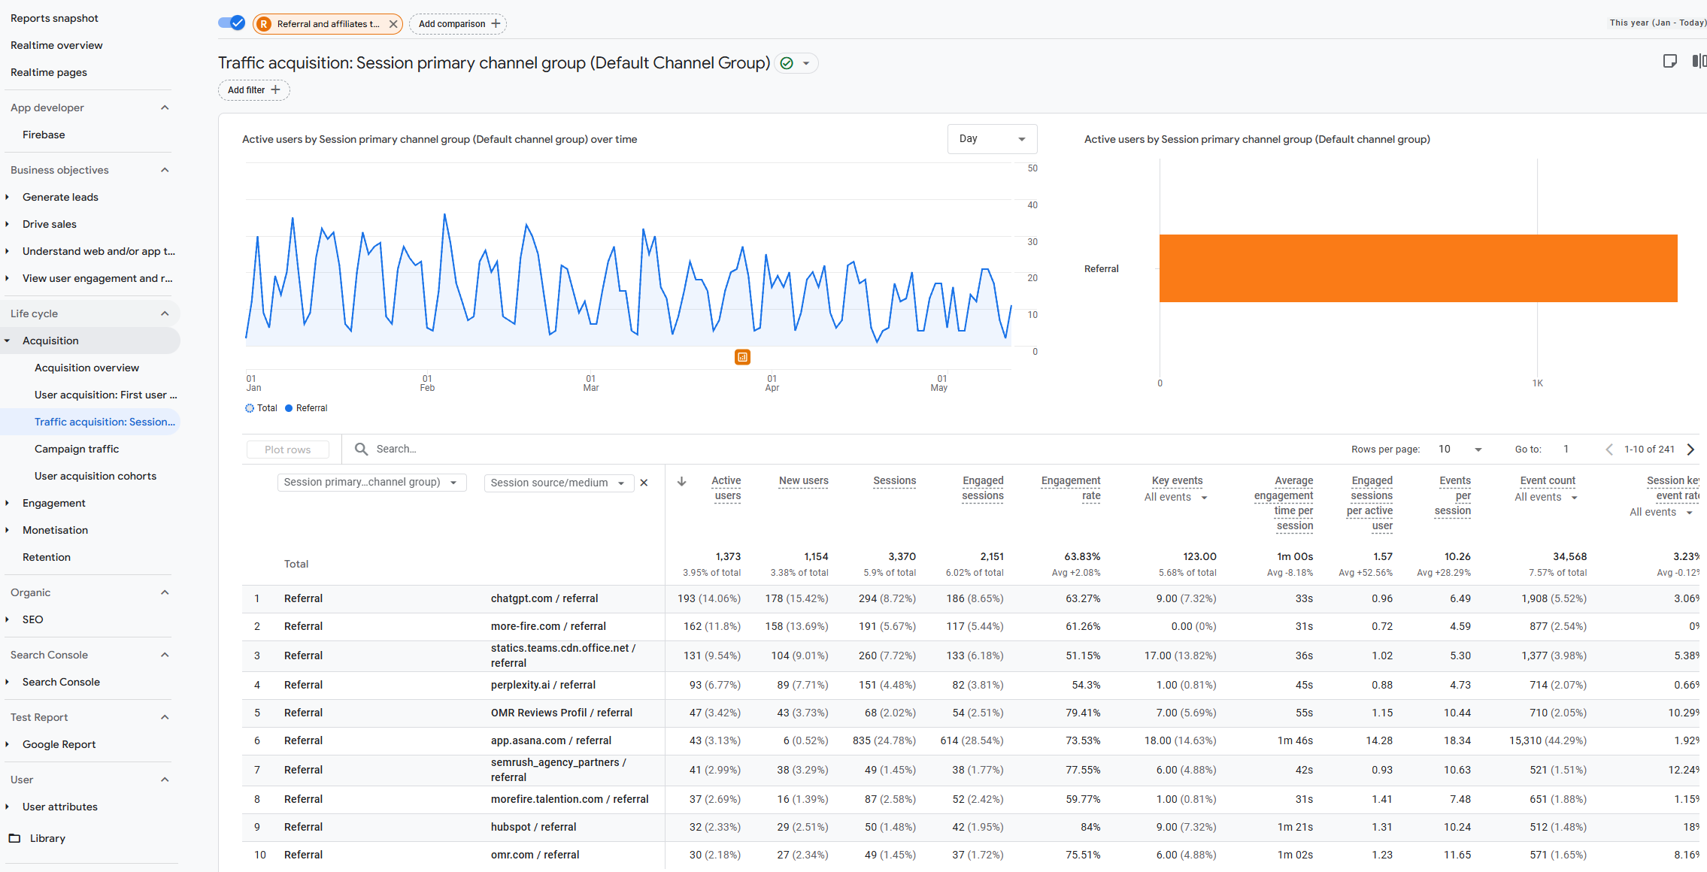Open Event count All events dropdown
1707x872 pixels.
pyautogui.click(x=1545, y=497)
